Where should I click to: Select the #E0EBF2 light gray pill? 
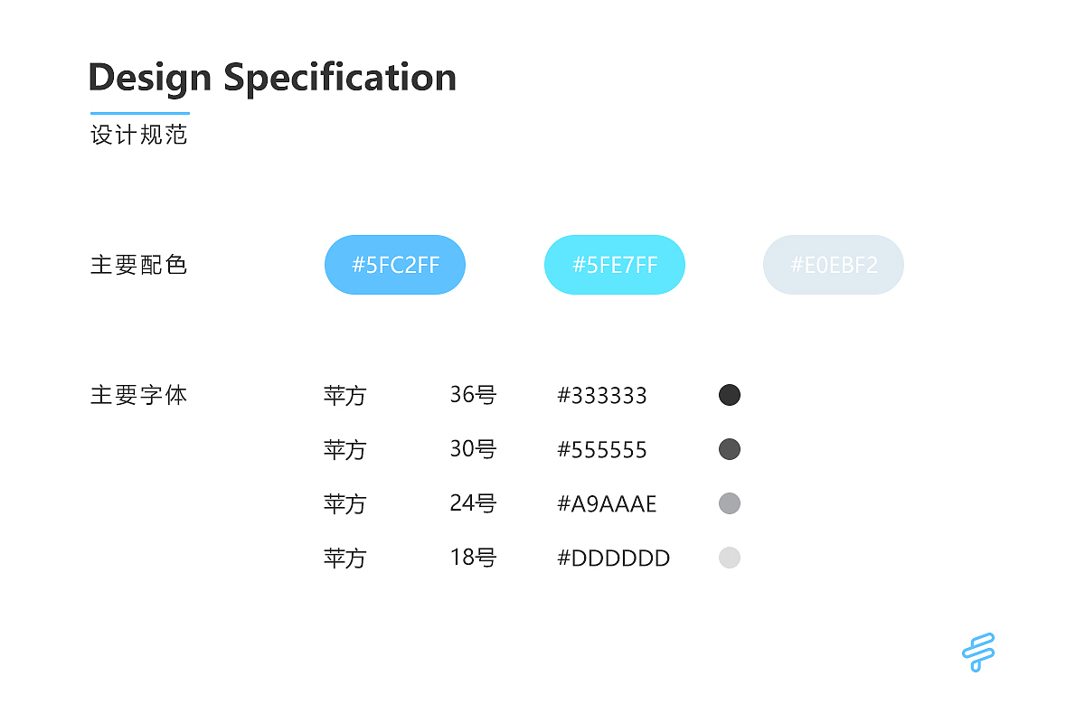click(x=834, y=265)
